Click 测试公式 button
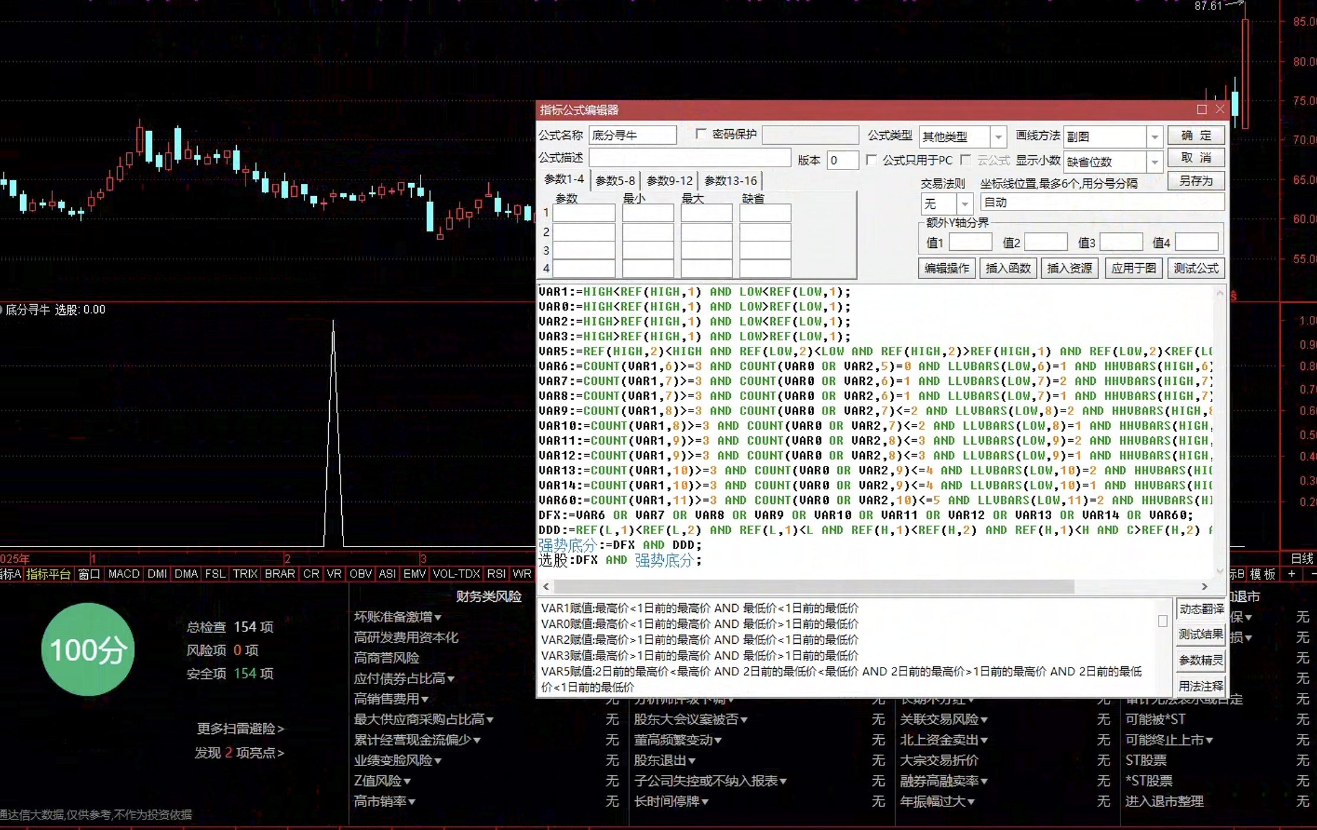This screenshot has height=830, width=1317. [x=1195, y=268]
